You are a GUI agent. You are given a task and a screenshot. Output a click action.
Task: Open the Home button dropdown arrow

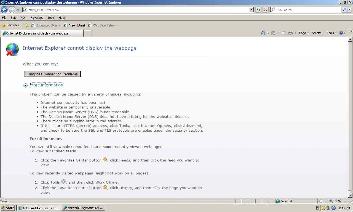tap(268, 33)
